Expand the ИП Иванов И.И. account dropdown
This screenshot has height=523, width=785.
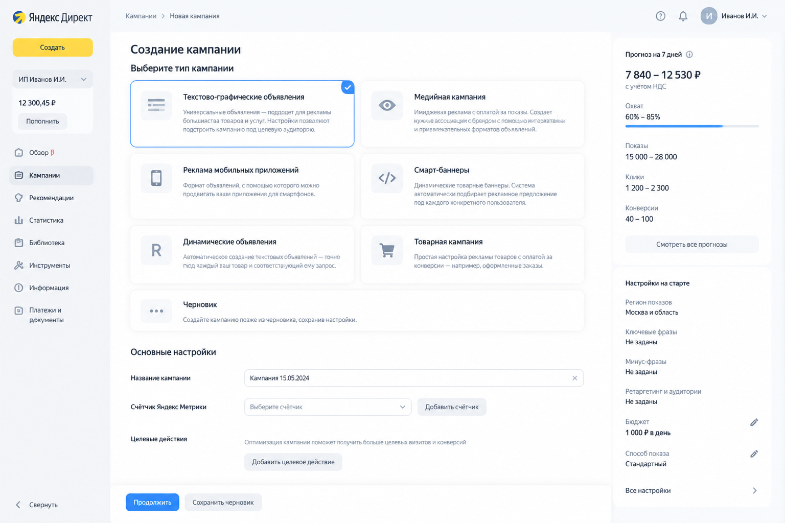53,79
